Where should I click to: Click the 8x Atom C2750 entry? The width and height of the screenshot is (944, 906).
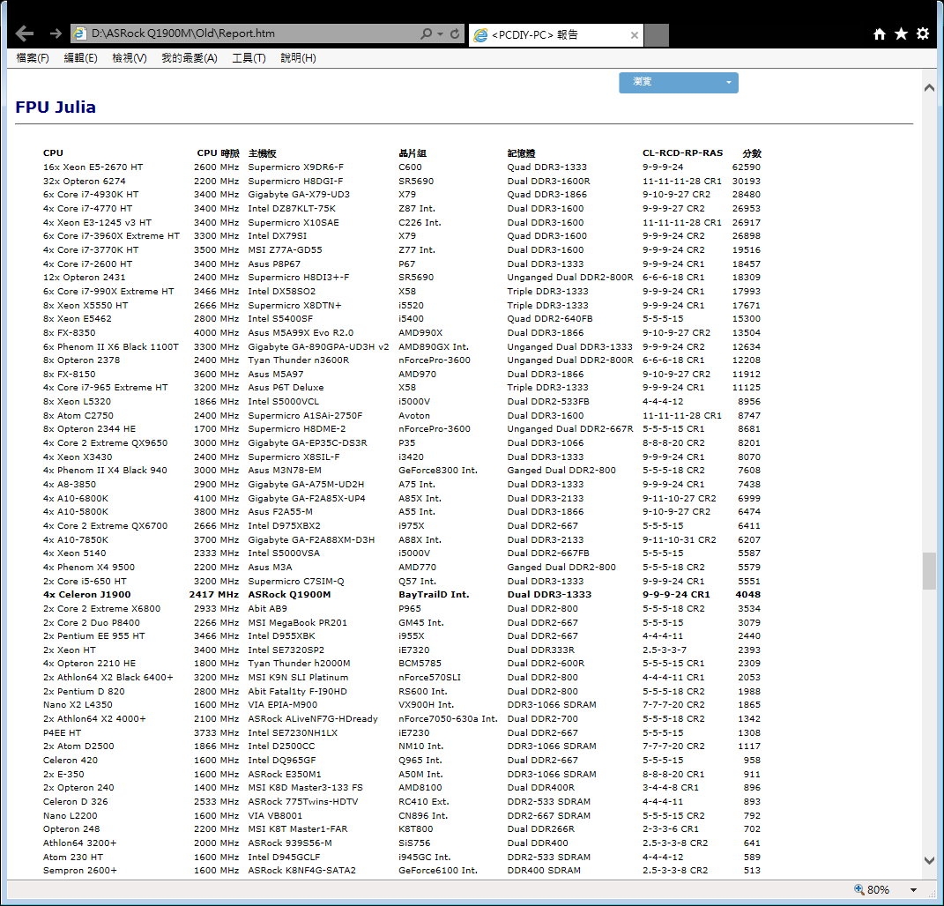tap(78, 415)
